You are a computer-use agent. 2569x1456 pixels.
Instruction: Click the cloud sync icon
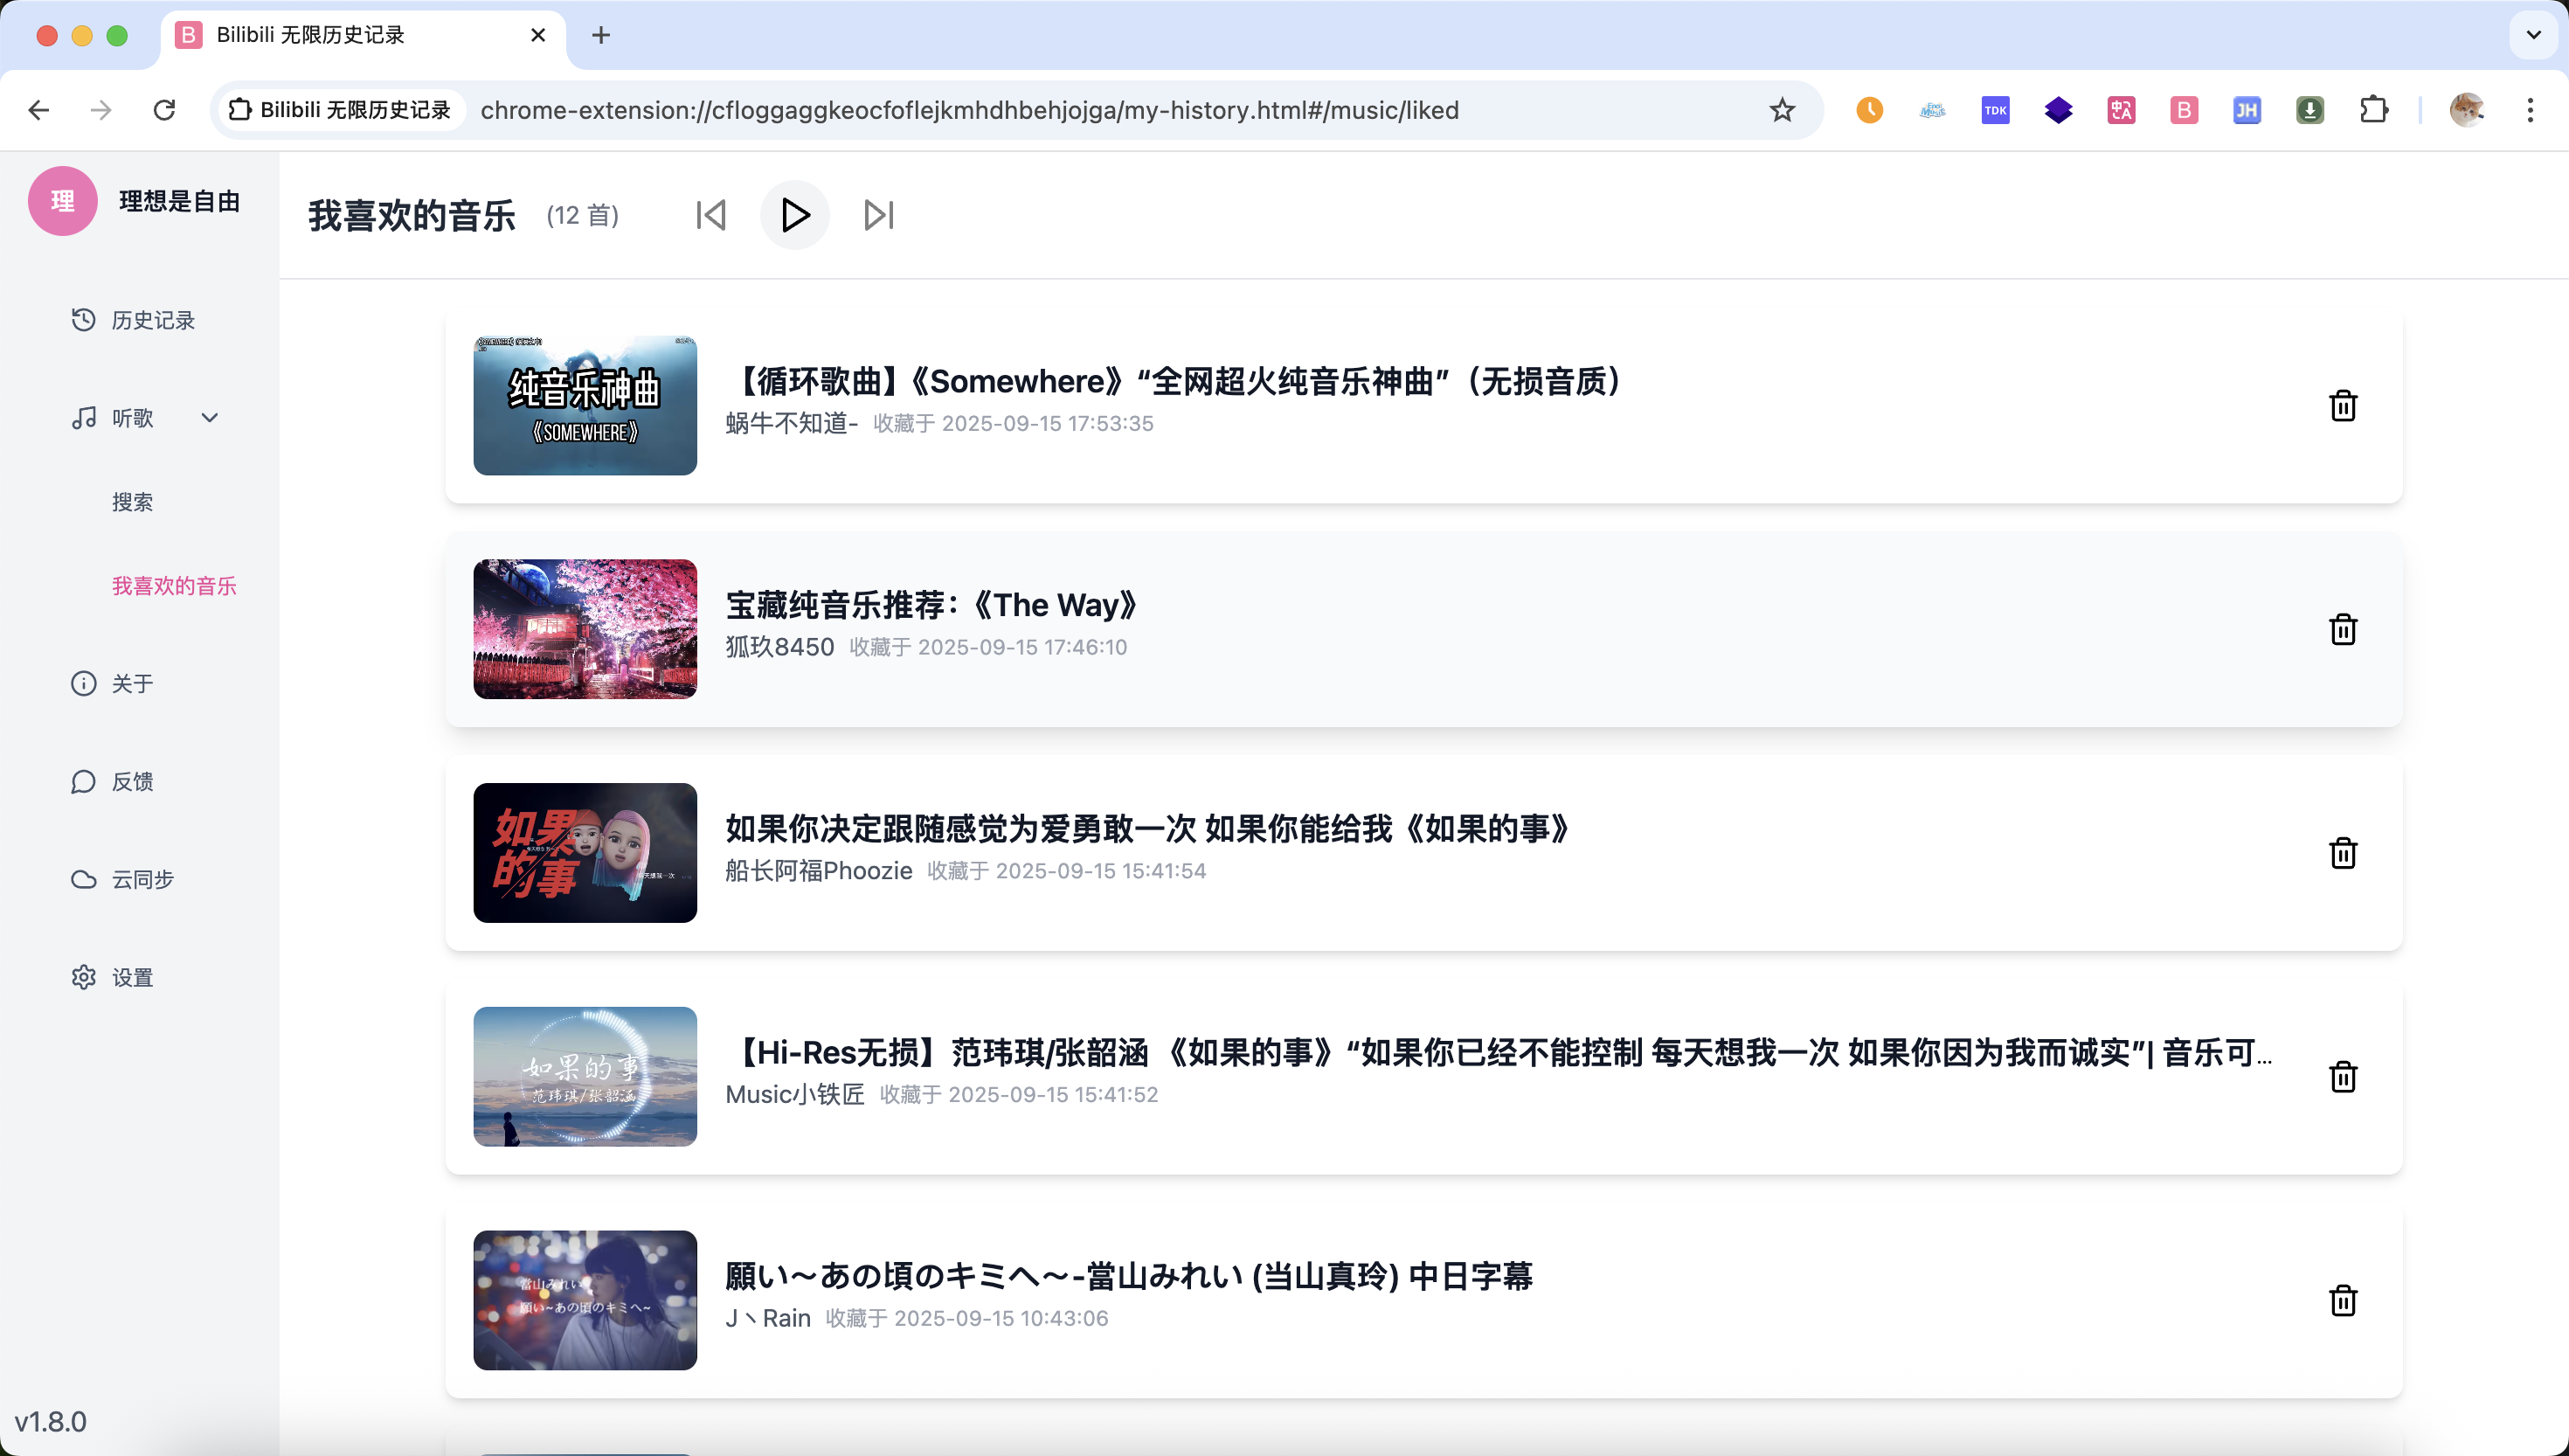[84, 880]
